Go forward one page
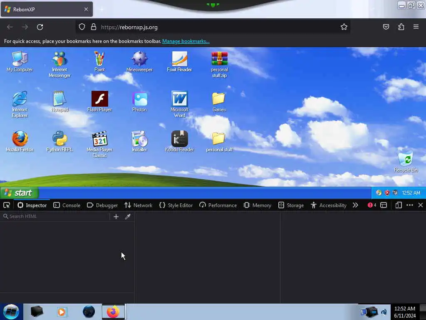426x320 pixels. pos(25,27)
